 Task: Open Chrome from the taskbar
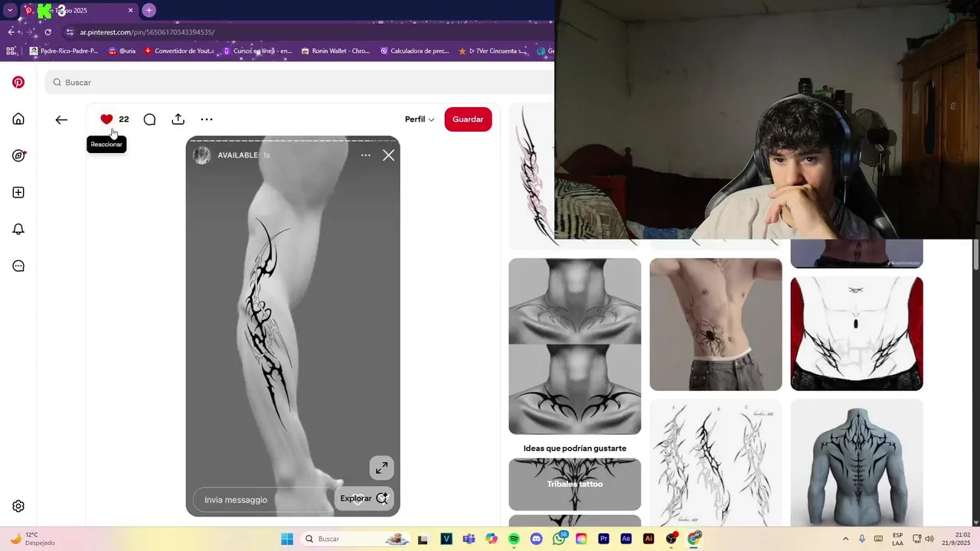point(694,539)
